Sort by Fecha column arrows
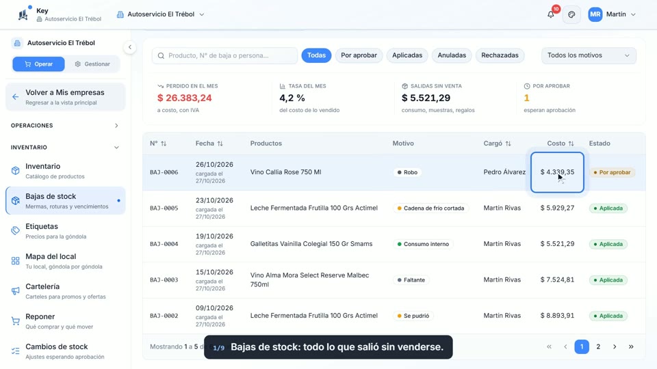Screen dimensions: 657x369 coord(220,143)
